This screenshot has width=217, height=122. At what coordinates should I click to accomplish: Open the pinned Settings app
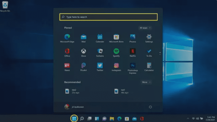tap(149, 38)
